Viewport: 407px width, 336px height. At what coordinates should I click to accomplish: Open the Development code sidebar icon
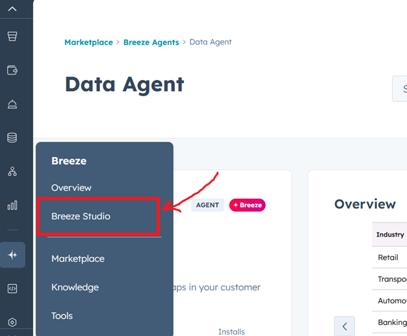pos(12,289)
